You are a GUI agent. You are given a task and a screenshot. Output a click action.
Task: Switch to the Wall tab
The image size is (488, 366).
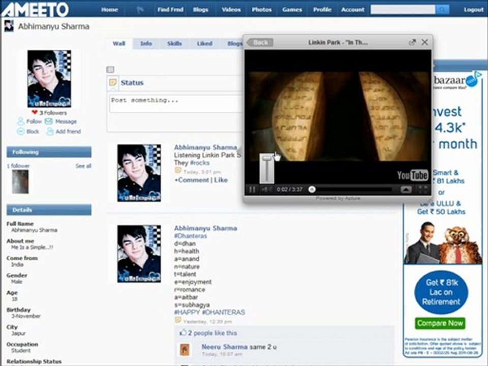pyautogui.click(x=118, y=44)
